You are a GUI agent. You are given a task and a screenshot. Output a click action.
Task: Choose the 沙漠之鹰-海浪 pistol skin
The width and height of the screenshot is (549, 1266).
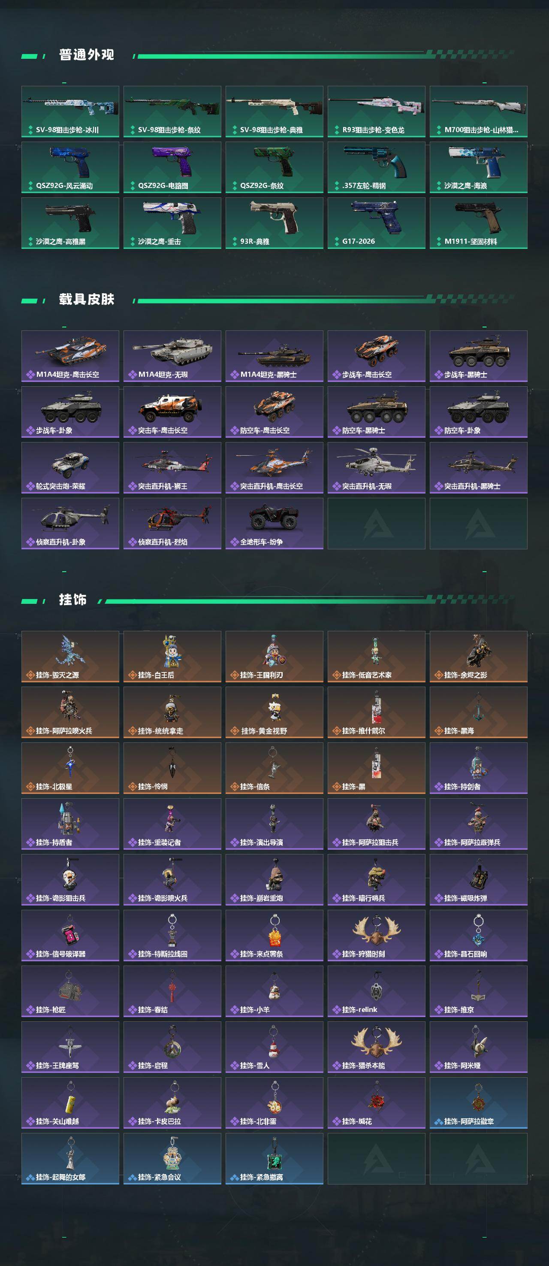pyautogui.click(x=478, y=167)
